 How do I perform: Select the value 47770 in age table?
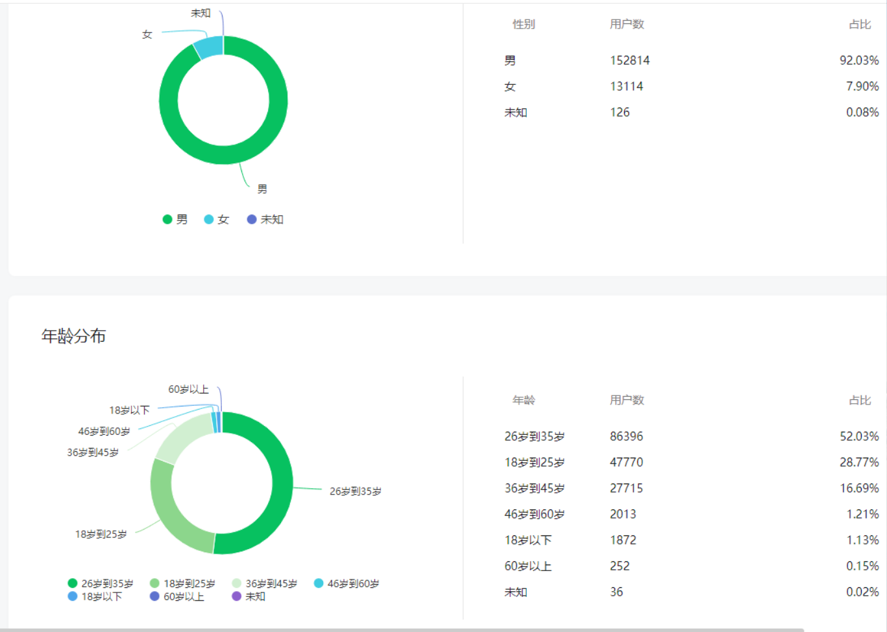(626, 462)
